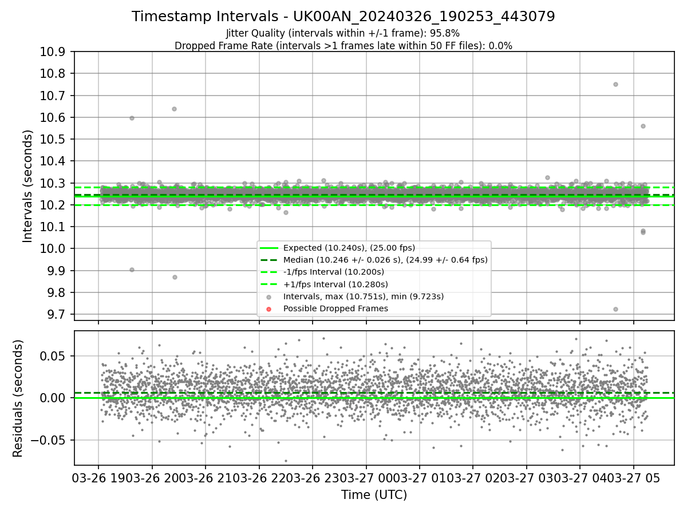The height and width of the screenshot is (515, 687).
Task: Select the 'Jitter Quality ... 95.8%' subtitle line
Action: (343, 33)
